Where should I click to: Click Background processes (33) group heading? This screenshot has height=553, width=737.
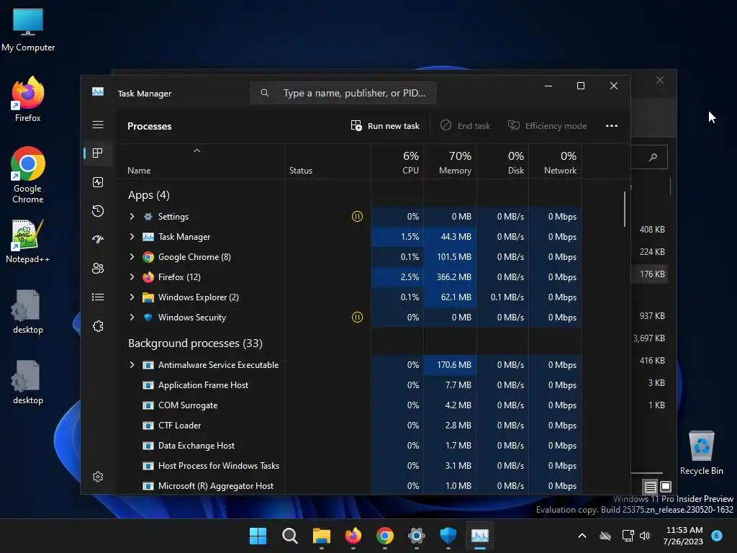pyautogui.click(x=195, y=343)
